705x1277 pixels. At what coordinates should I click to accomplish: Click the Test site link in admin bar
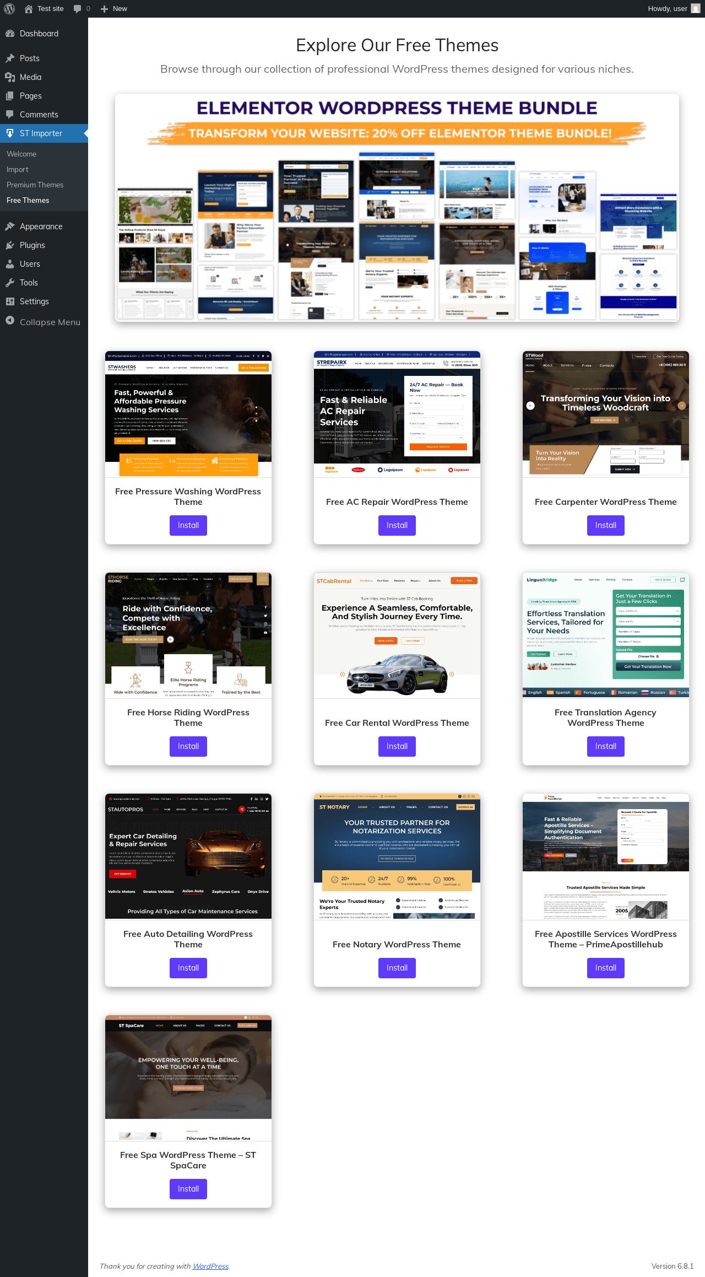[44, 9]
